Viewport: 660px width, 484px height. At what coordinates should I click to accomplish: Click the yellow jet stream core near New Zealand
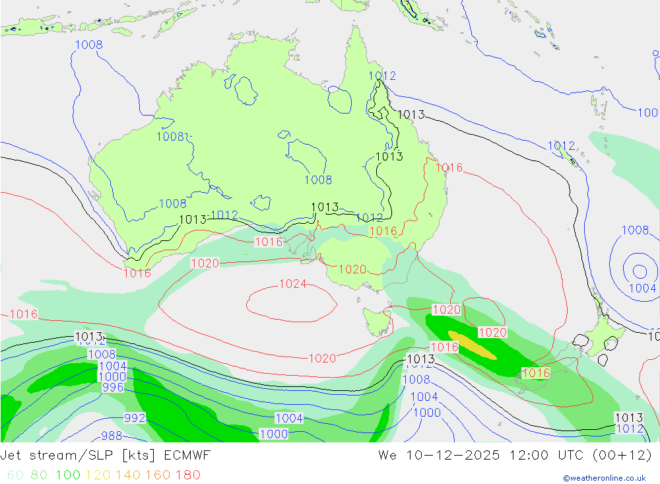(x=473, y=346)
